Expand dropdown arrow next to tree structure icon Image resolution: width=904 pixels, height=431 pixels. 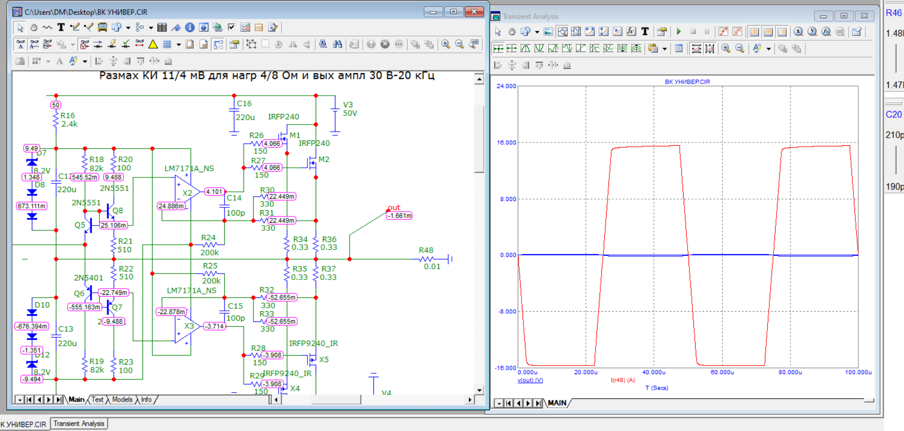point(151,28)
